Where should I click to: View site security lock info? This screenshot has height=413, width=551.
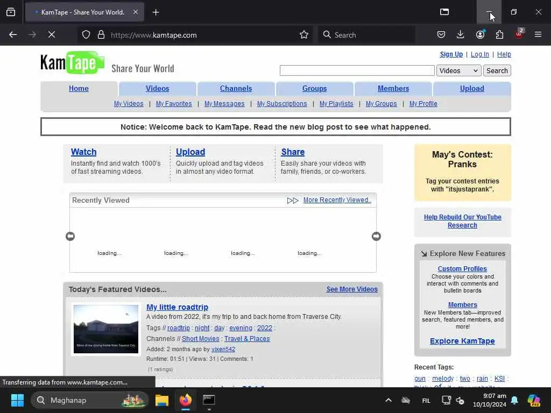(101, 35)
